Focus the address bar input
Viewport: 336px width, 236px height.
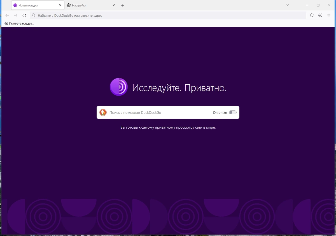point(168,15)
